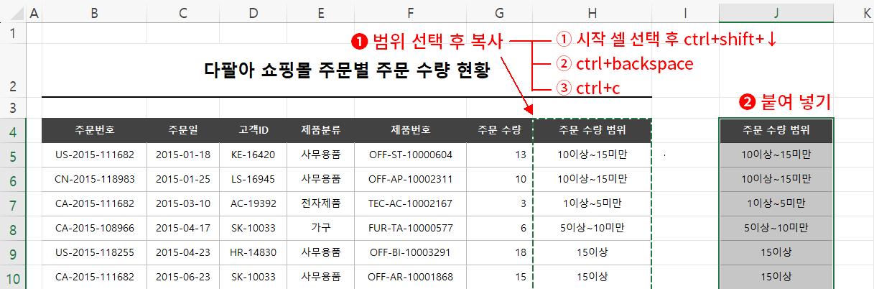
Task: Click the 제품번호 header cell
Action: [x=410, y=131]
